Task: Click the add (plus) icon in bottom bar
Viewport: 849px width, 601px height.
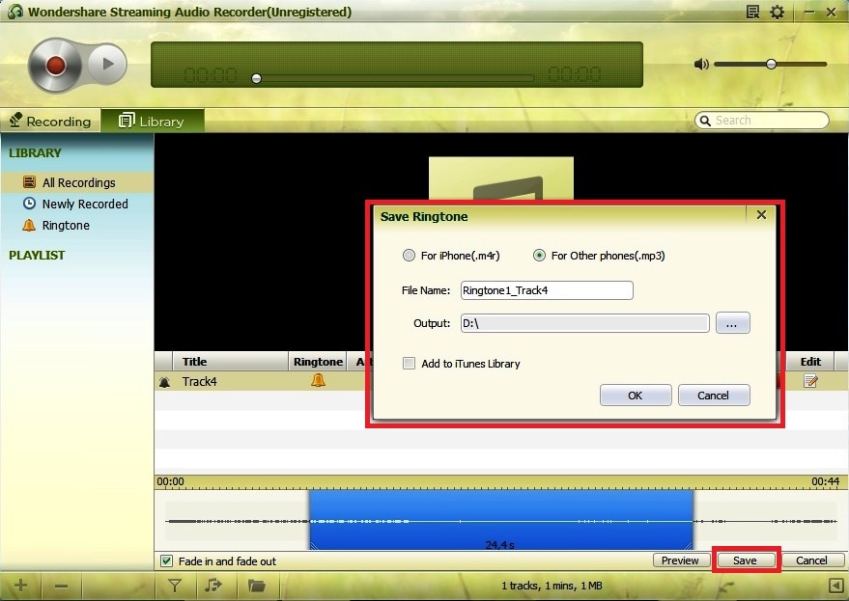Action: pos(20,586)
